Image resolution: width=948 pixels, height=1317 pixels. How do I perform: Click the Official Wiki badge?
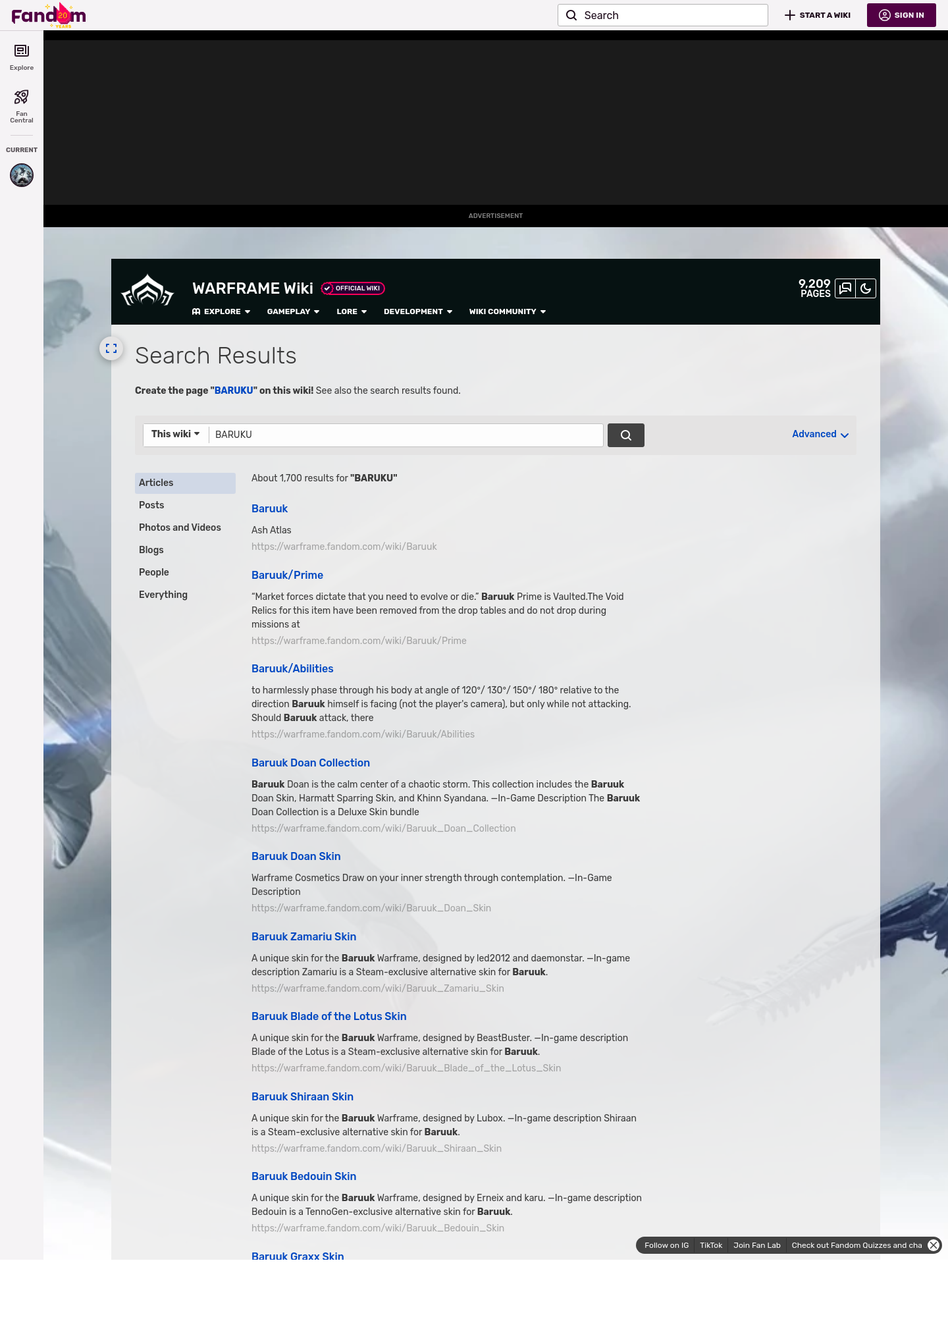point(353,288)
